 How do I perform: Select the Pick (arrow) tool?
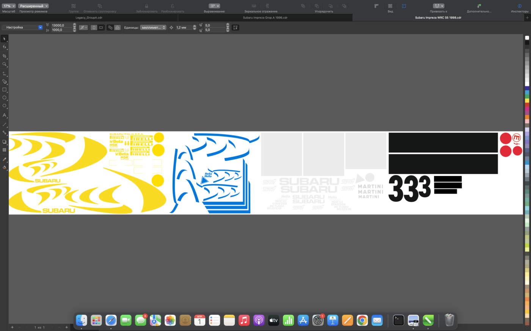(x=5, y=39)
